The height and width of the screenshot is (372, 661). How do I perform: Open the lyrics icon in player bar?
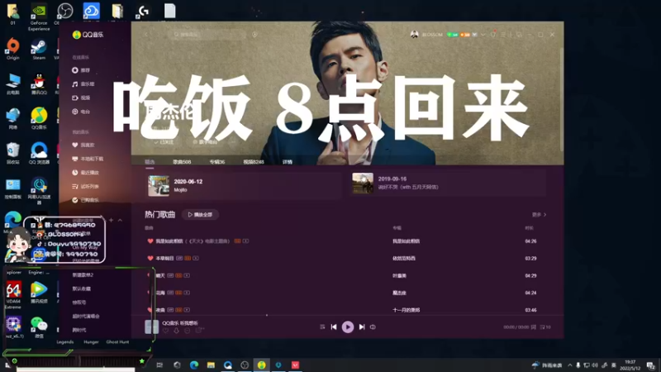pos(534,327)
